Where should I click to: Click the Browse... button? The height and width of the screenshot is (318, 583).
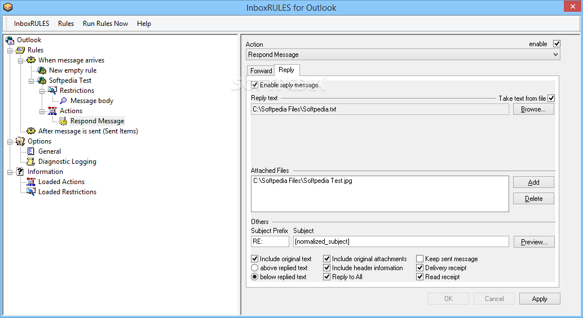point(533,109)
